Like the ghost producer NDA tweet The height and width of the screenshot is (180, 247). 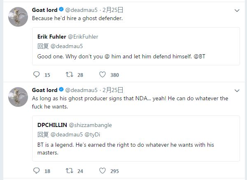tap(103, 171)
